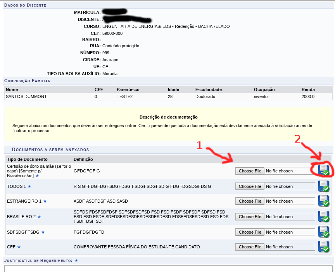
Task: Click 'No file chosen' field in ESTRANGEIRO 1 row
Action: click(289, 201)
